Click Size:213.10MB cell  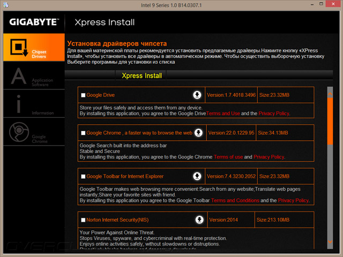(285, 220)
